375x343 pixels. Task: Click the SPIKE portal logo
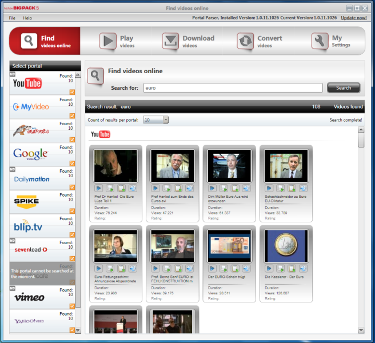click(x=26, y=202)
